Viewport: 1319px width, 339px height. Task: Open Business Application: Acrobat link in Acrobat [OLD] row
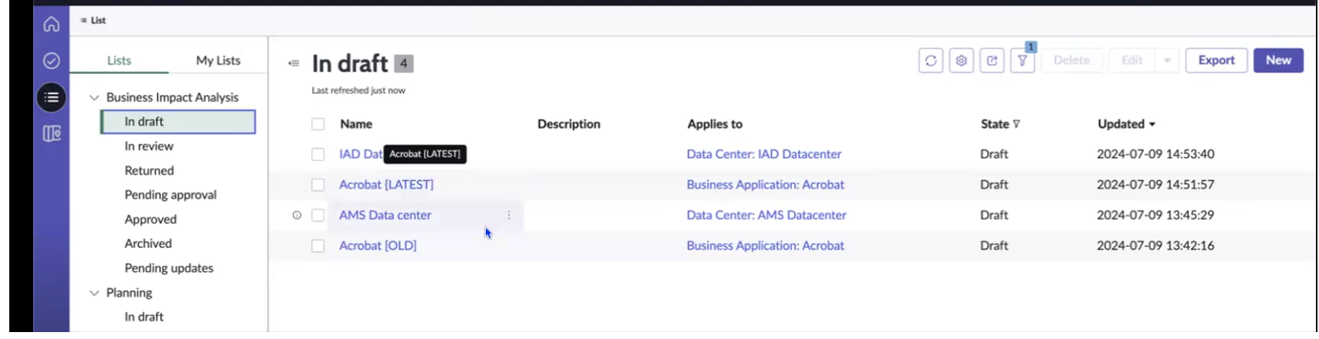point(765,246)
